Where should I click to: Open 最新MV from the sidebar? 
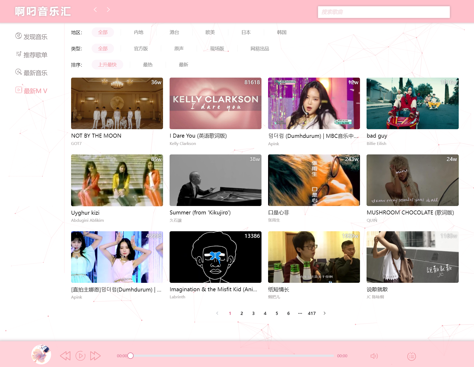[31, 91]
